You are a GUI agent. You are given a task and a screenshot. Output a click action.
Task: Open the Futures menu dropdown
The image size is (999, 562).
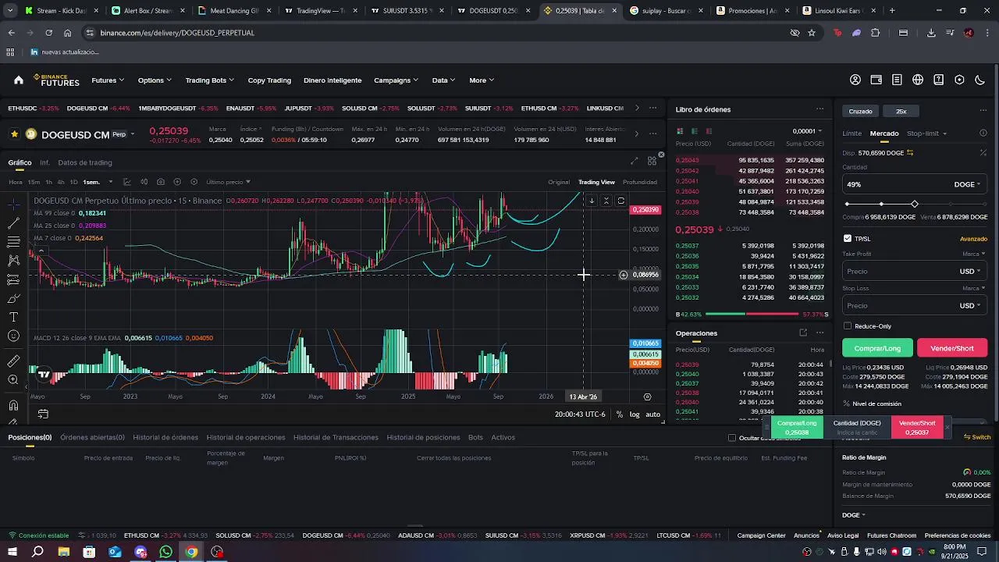108,80
